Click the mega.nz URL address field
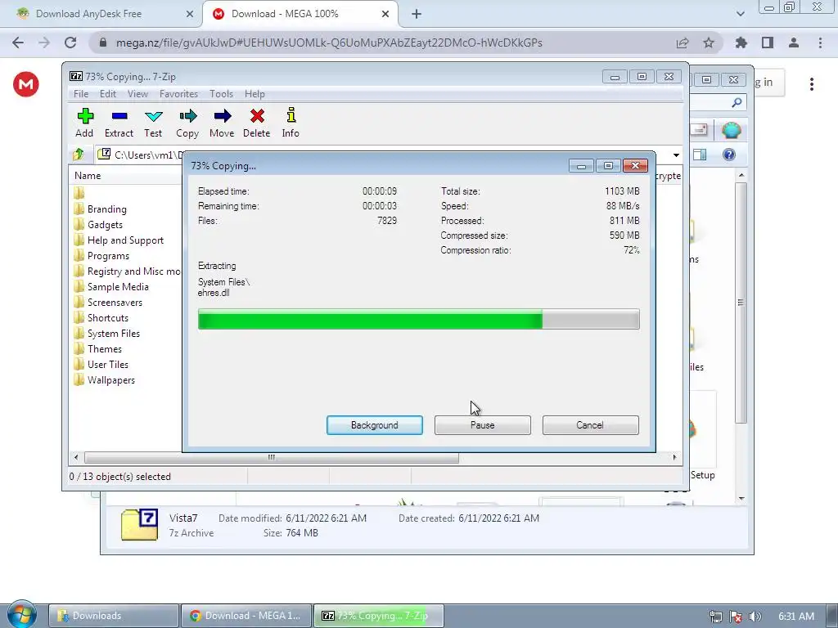Screen dimensions: 838x628 329,43
